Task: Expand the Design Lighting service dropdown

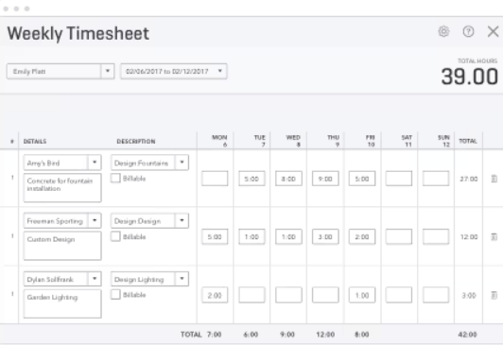Action: [182, 278]
